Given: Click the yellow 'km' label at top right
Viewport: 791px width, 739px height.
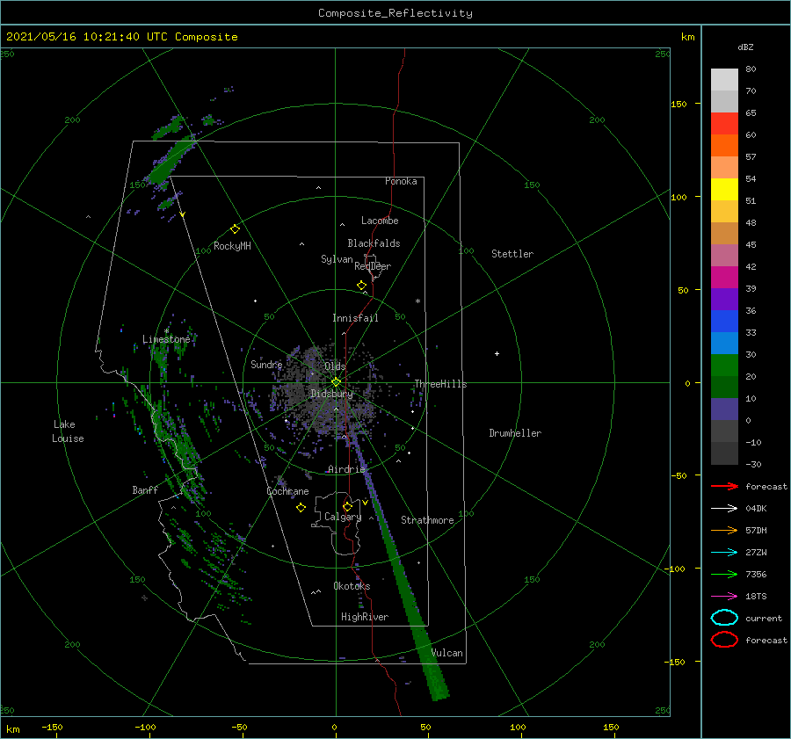Looking at the screenshot, I should click(687, 37).
